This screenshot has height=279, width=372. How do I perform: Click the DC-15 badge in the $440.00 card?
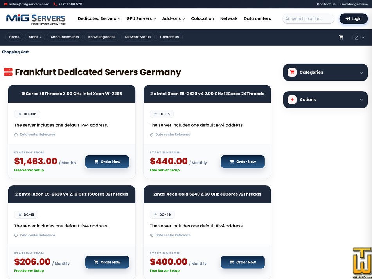162,114
